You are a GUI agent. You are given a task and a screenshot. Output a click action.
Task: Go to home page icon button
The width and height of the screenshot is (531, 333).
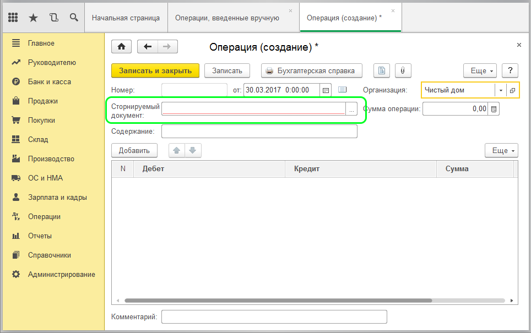[121, 47]
